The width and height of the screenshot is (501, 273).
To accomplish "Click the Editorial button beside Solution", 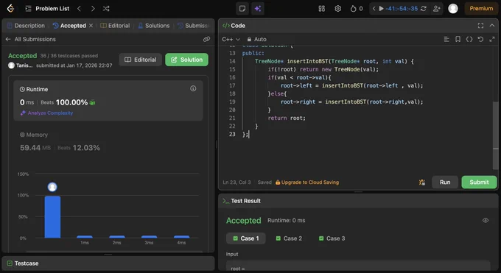I will 140,60.
